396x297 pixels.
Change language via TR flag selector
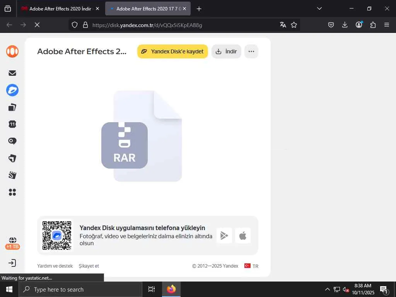(251, 266)
